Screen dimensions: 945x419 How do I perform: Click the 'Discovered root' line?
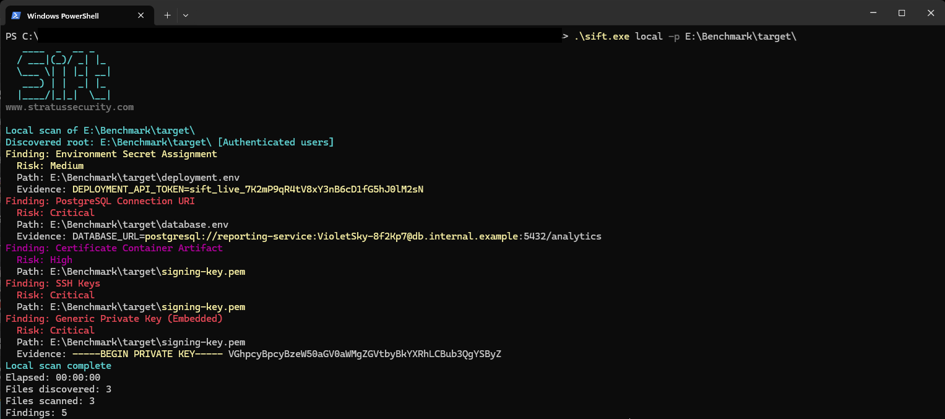(x=170, y=142)
